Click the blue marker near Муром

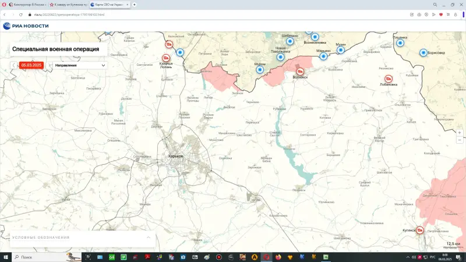[x=260, y=69]
